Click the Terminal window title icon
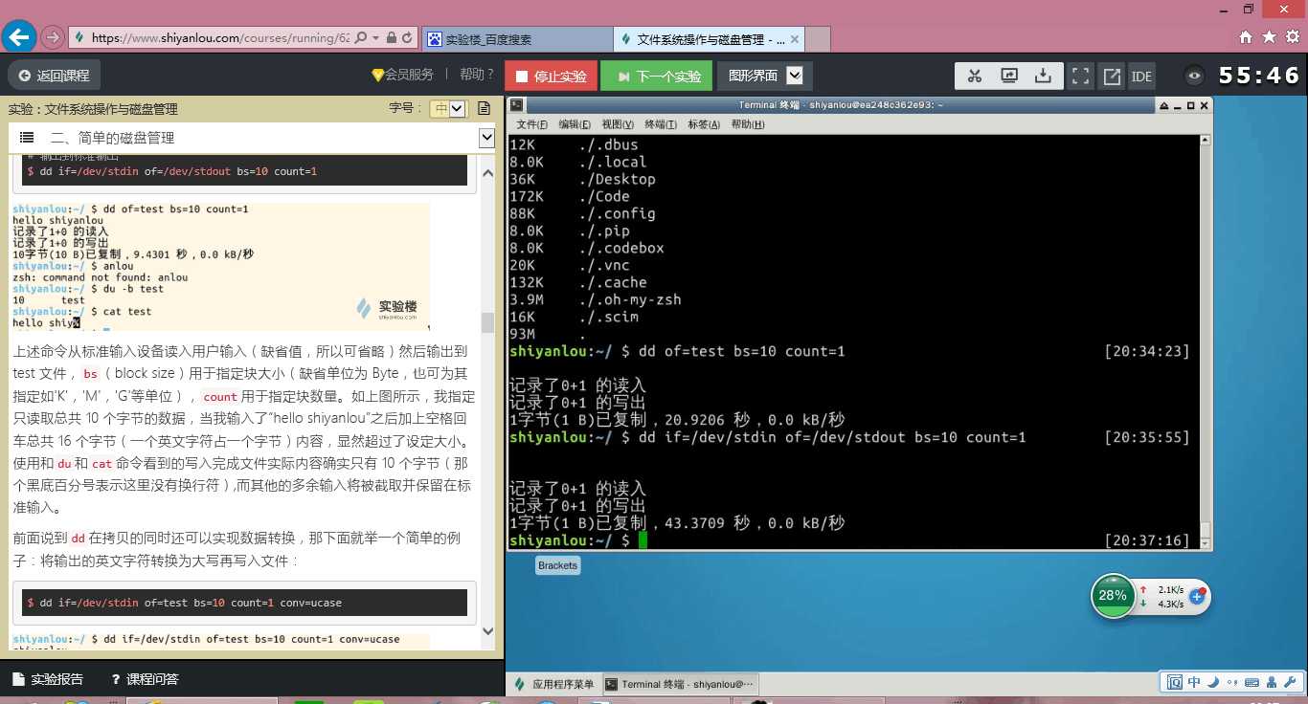The width and height of the screenshot is (1308, 704). 517,105
